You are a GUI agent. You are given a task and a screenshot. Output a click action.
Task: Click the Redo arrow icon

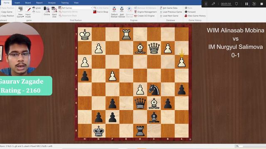[34, 12]
